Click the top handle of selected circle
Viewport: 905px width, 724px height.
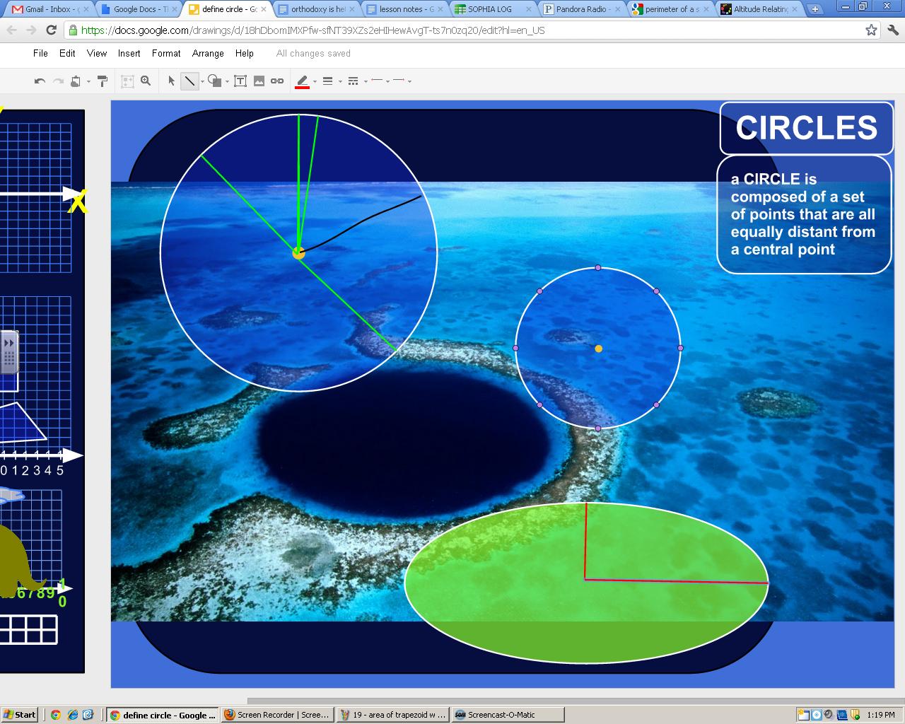tap(598, 268)
